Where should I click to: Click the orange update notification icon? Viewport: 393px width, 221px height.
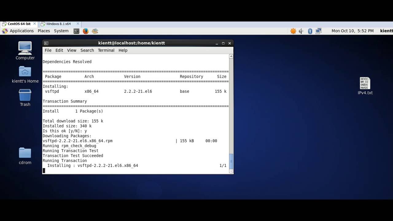pos(293,31)
